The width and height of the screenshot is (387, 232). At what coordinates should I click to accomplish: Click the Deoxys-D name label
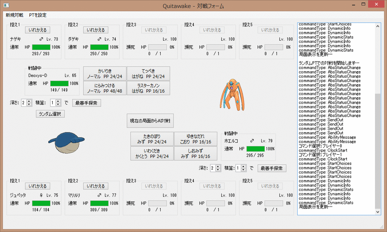click(x=38, y=75)
